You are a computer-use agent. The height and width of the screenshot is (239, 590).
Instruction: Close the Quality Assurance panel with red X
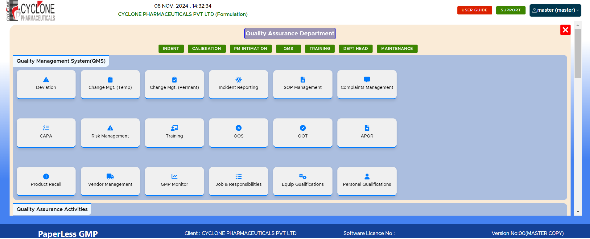(x=565, y=30)
